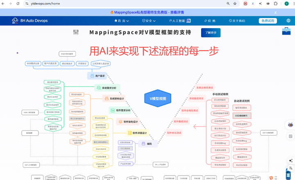This screenshot has width=295, height=180.
Task: Select the 用户需求 node
Action: [97, 76]
